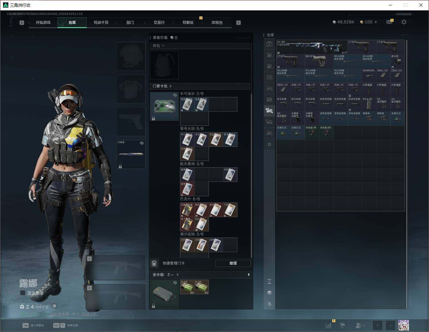This screenshot has height=332, width=429.
Task: Open the weight details list icon
Action: 54,306
